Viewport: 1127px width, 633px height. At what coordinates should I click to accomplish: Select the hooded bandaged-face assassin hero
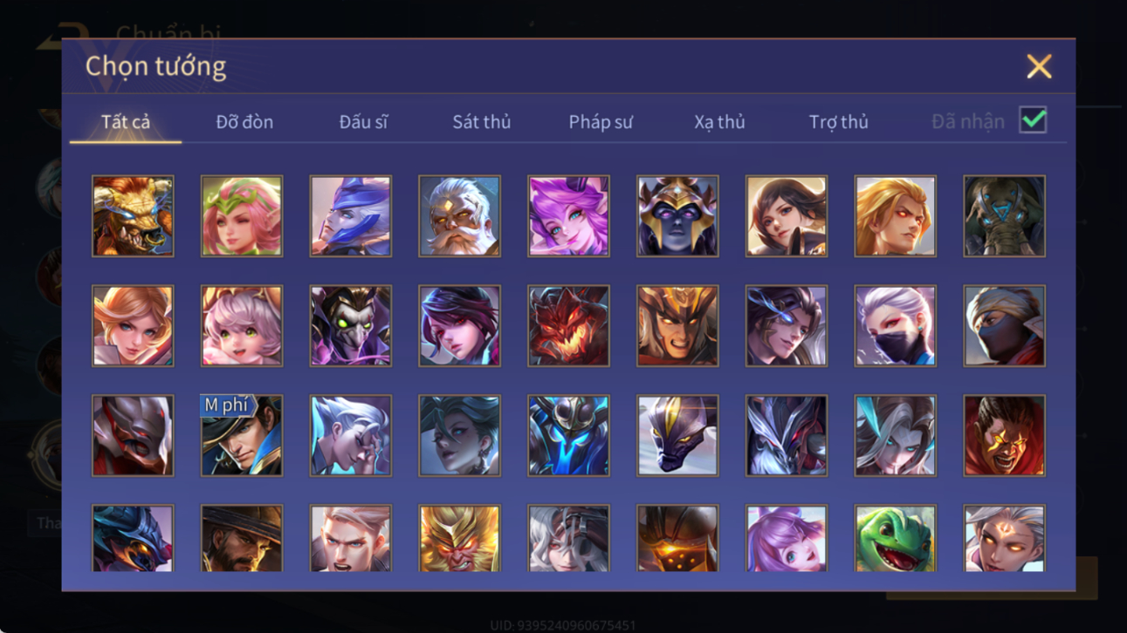[x=1004, y=326]
